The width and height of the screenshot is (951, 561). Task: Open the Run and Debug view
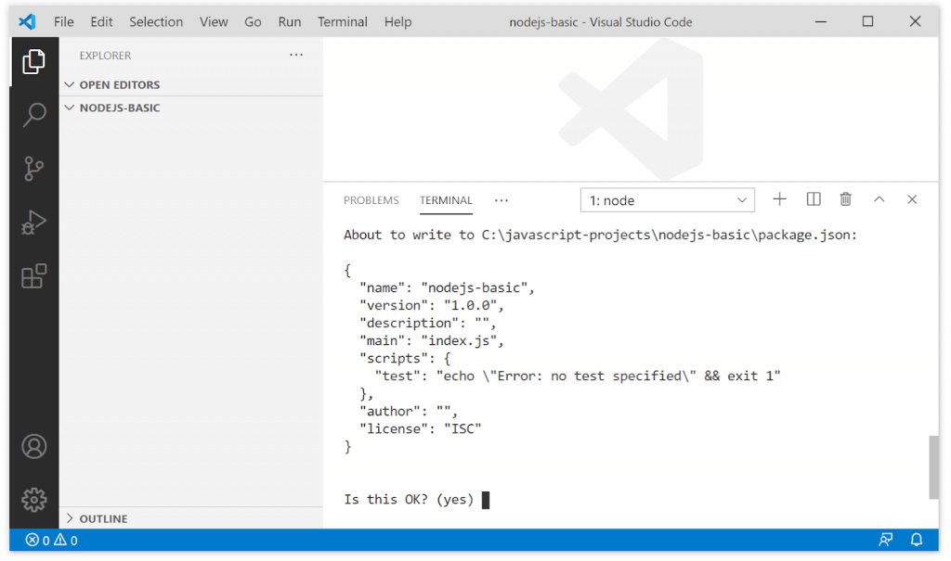[34, 223]
